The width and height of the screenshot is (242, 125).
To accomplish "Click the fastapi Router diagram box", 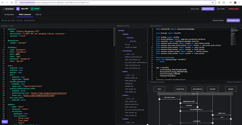I will (180, 89).
